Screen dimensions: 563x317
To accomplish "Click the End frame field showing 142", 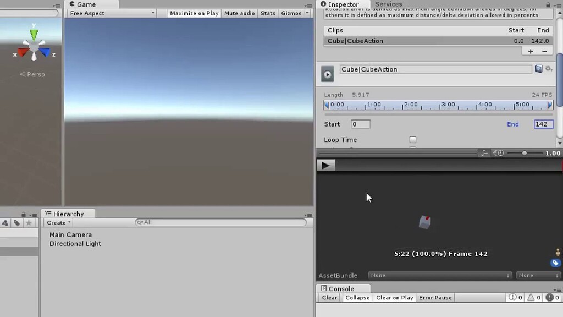I will coord(542,124).
